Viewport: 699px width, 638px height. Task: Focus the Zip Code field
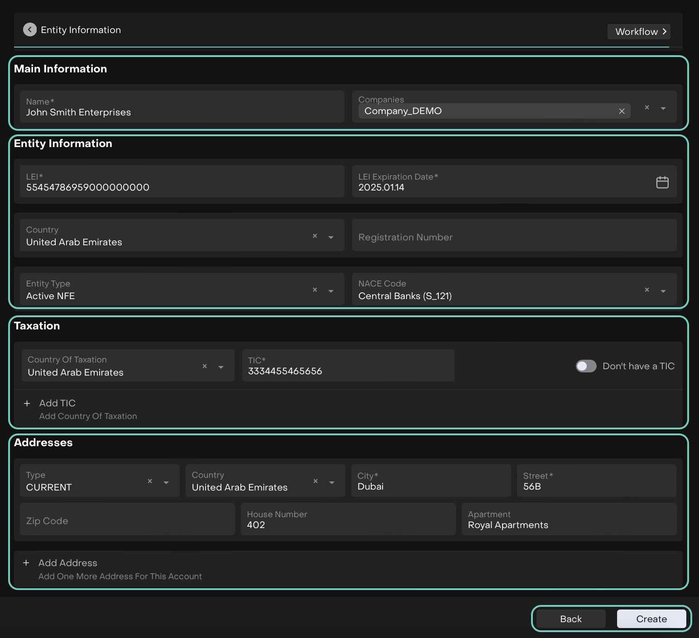(x=127, y=521)
